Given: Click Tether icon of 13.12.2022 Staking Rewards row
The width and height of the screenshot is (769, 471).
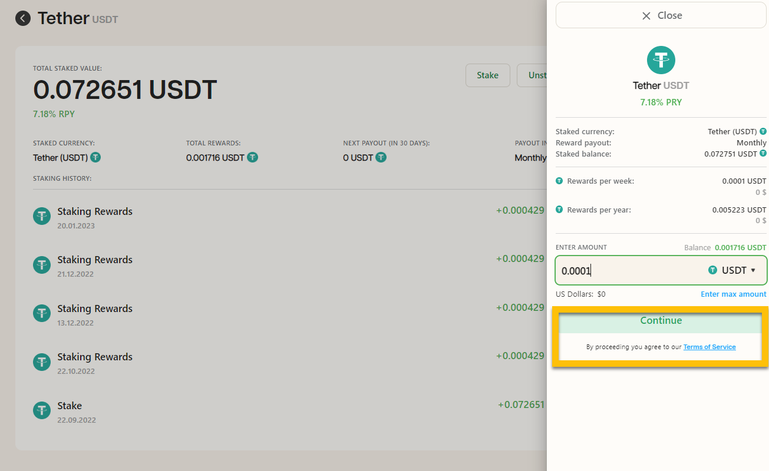Looking at the screenshot, I should tap(41, 314).
